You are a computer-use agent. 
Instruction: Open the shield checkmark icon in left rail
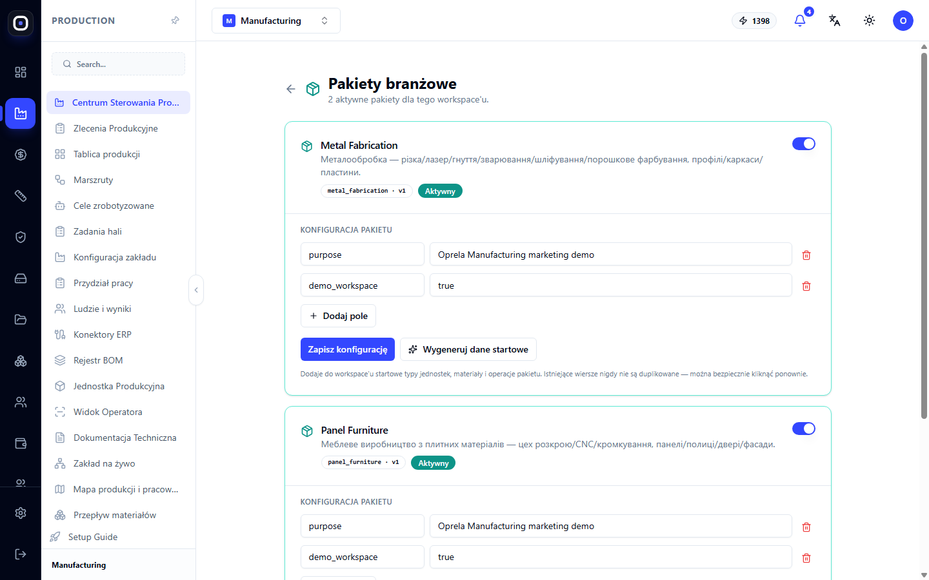tap(21, 237)
